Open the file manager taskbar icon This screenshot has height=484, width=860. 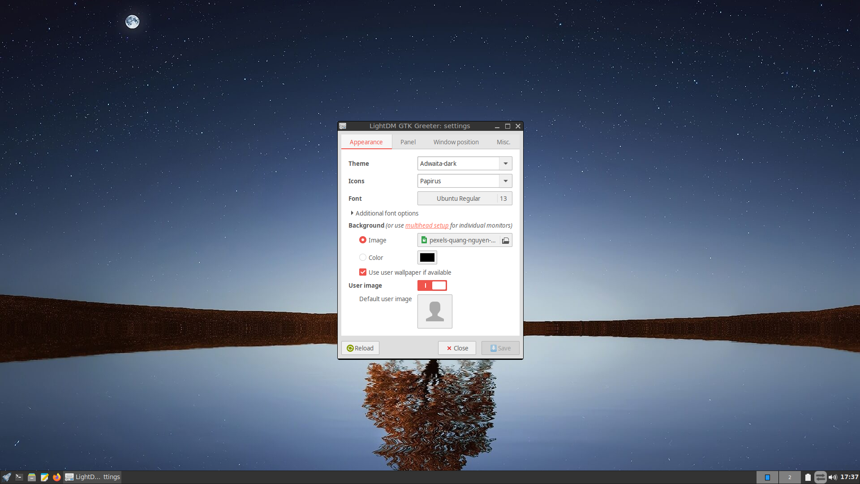coord(31,477)
